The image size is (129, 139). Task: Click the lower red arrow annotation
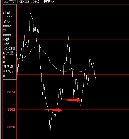[53, 110]
